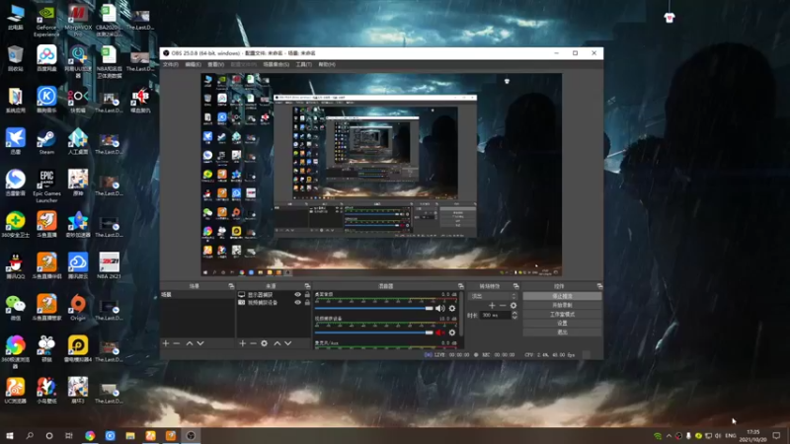Toggle visibility eye of Display Capture source

[x=297, y=294]
